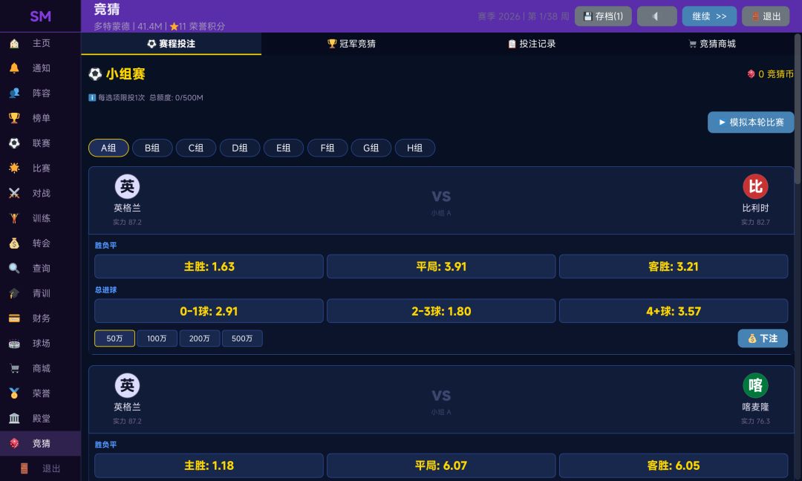Select the 200万 stake amount

click(200, 338)
